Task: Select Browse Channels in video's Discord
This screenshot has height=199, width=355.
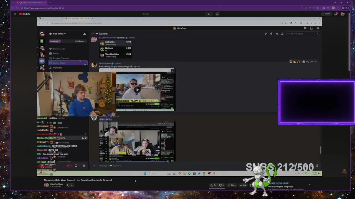Action: coord(61,58)
